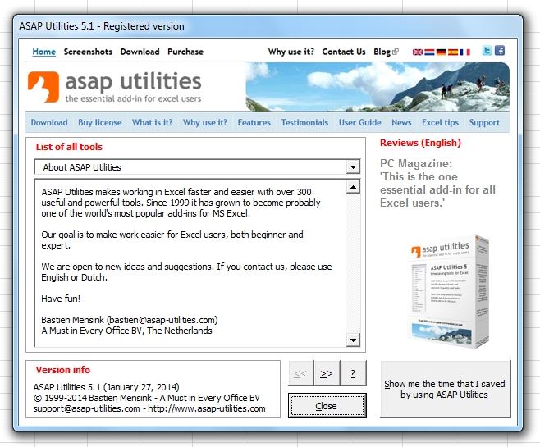The image size is (540, 447).
Task: Click the PC Magazine review quote
Action: click(437, 183)
